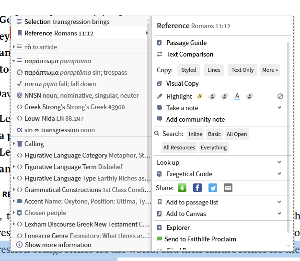The image size is (300, 261).
Task: Search All Resources
Action: click(x=179, y=148)
